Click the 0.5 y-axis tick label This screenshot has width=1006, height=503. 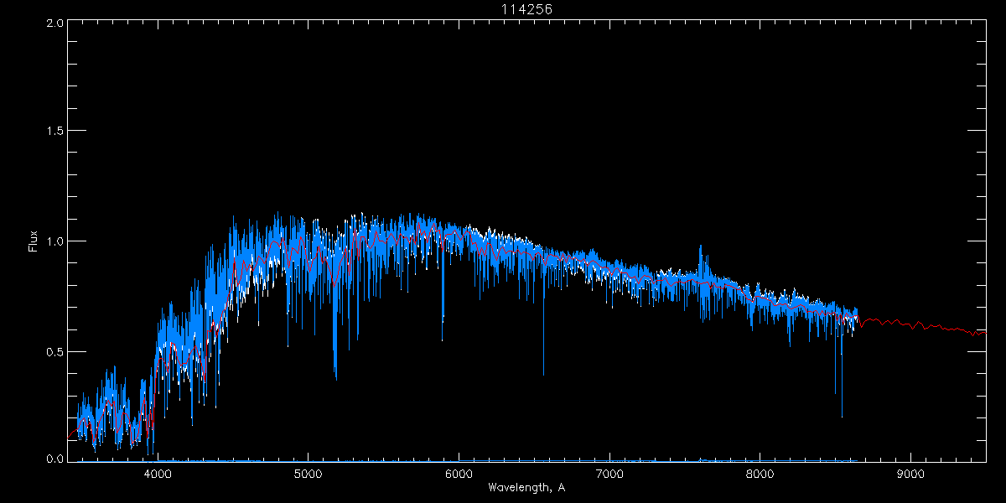click(55, 351)
